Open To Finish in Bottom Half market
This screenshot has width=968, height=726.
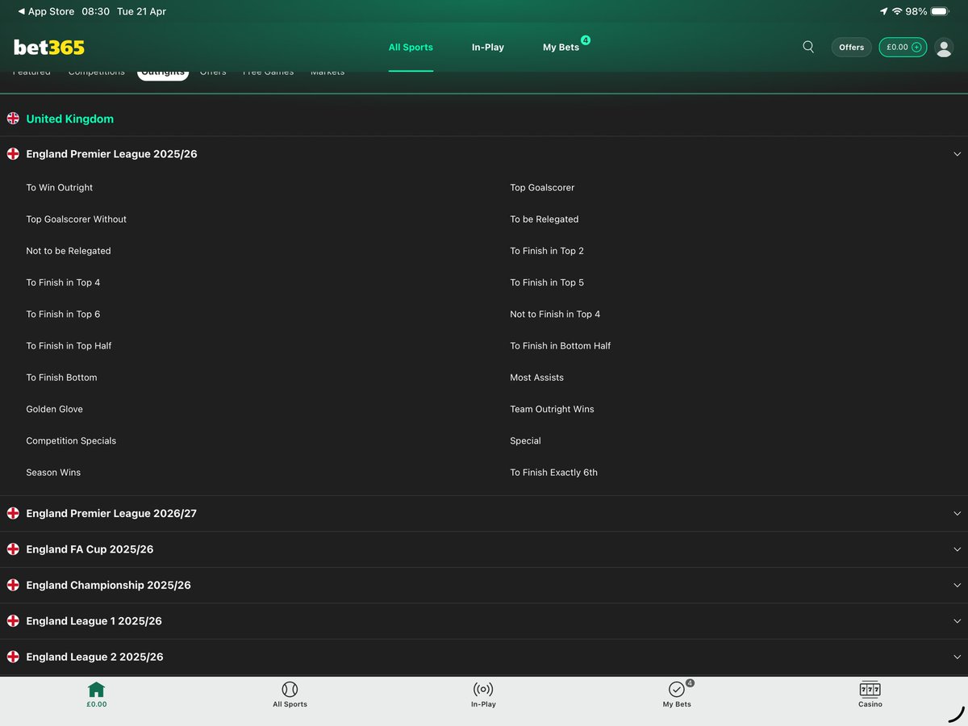[561, 346]
